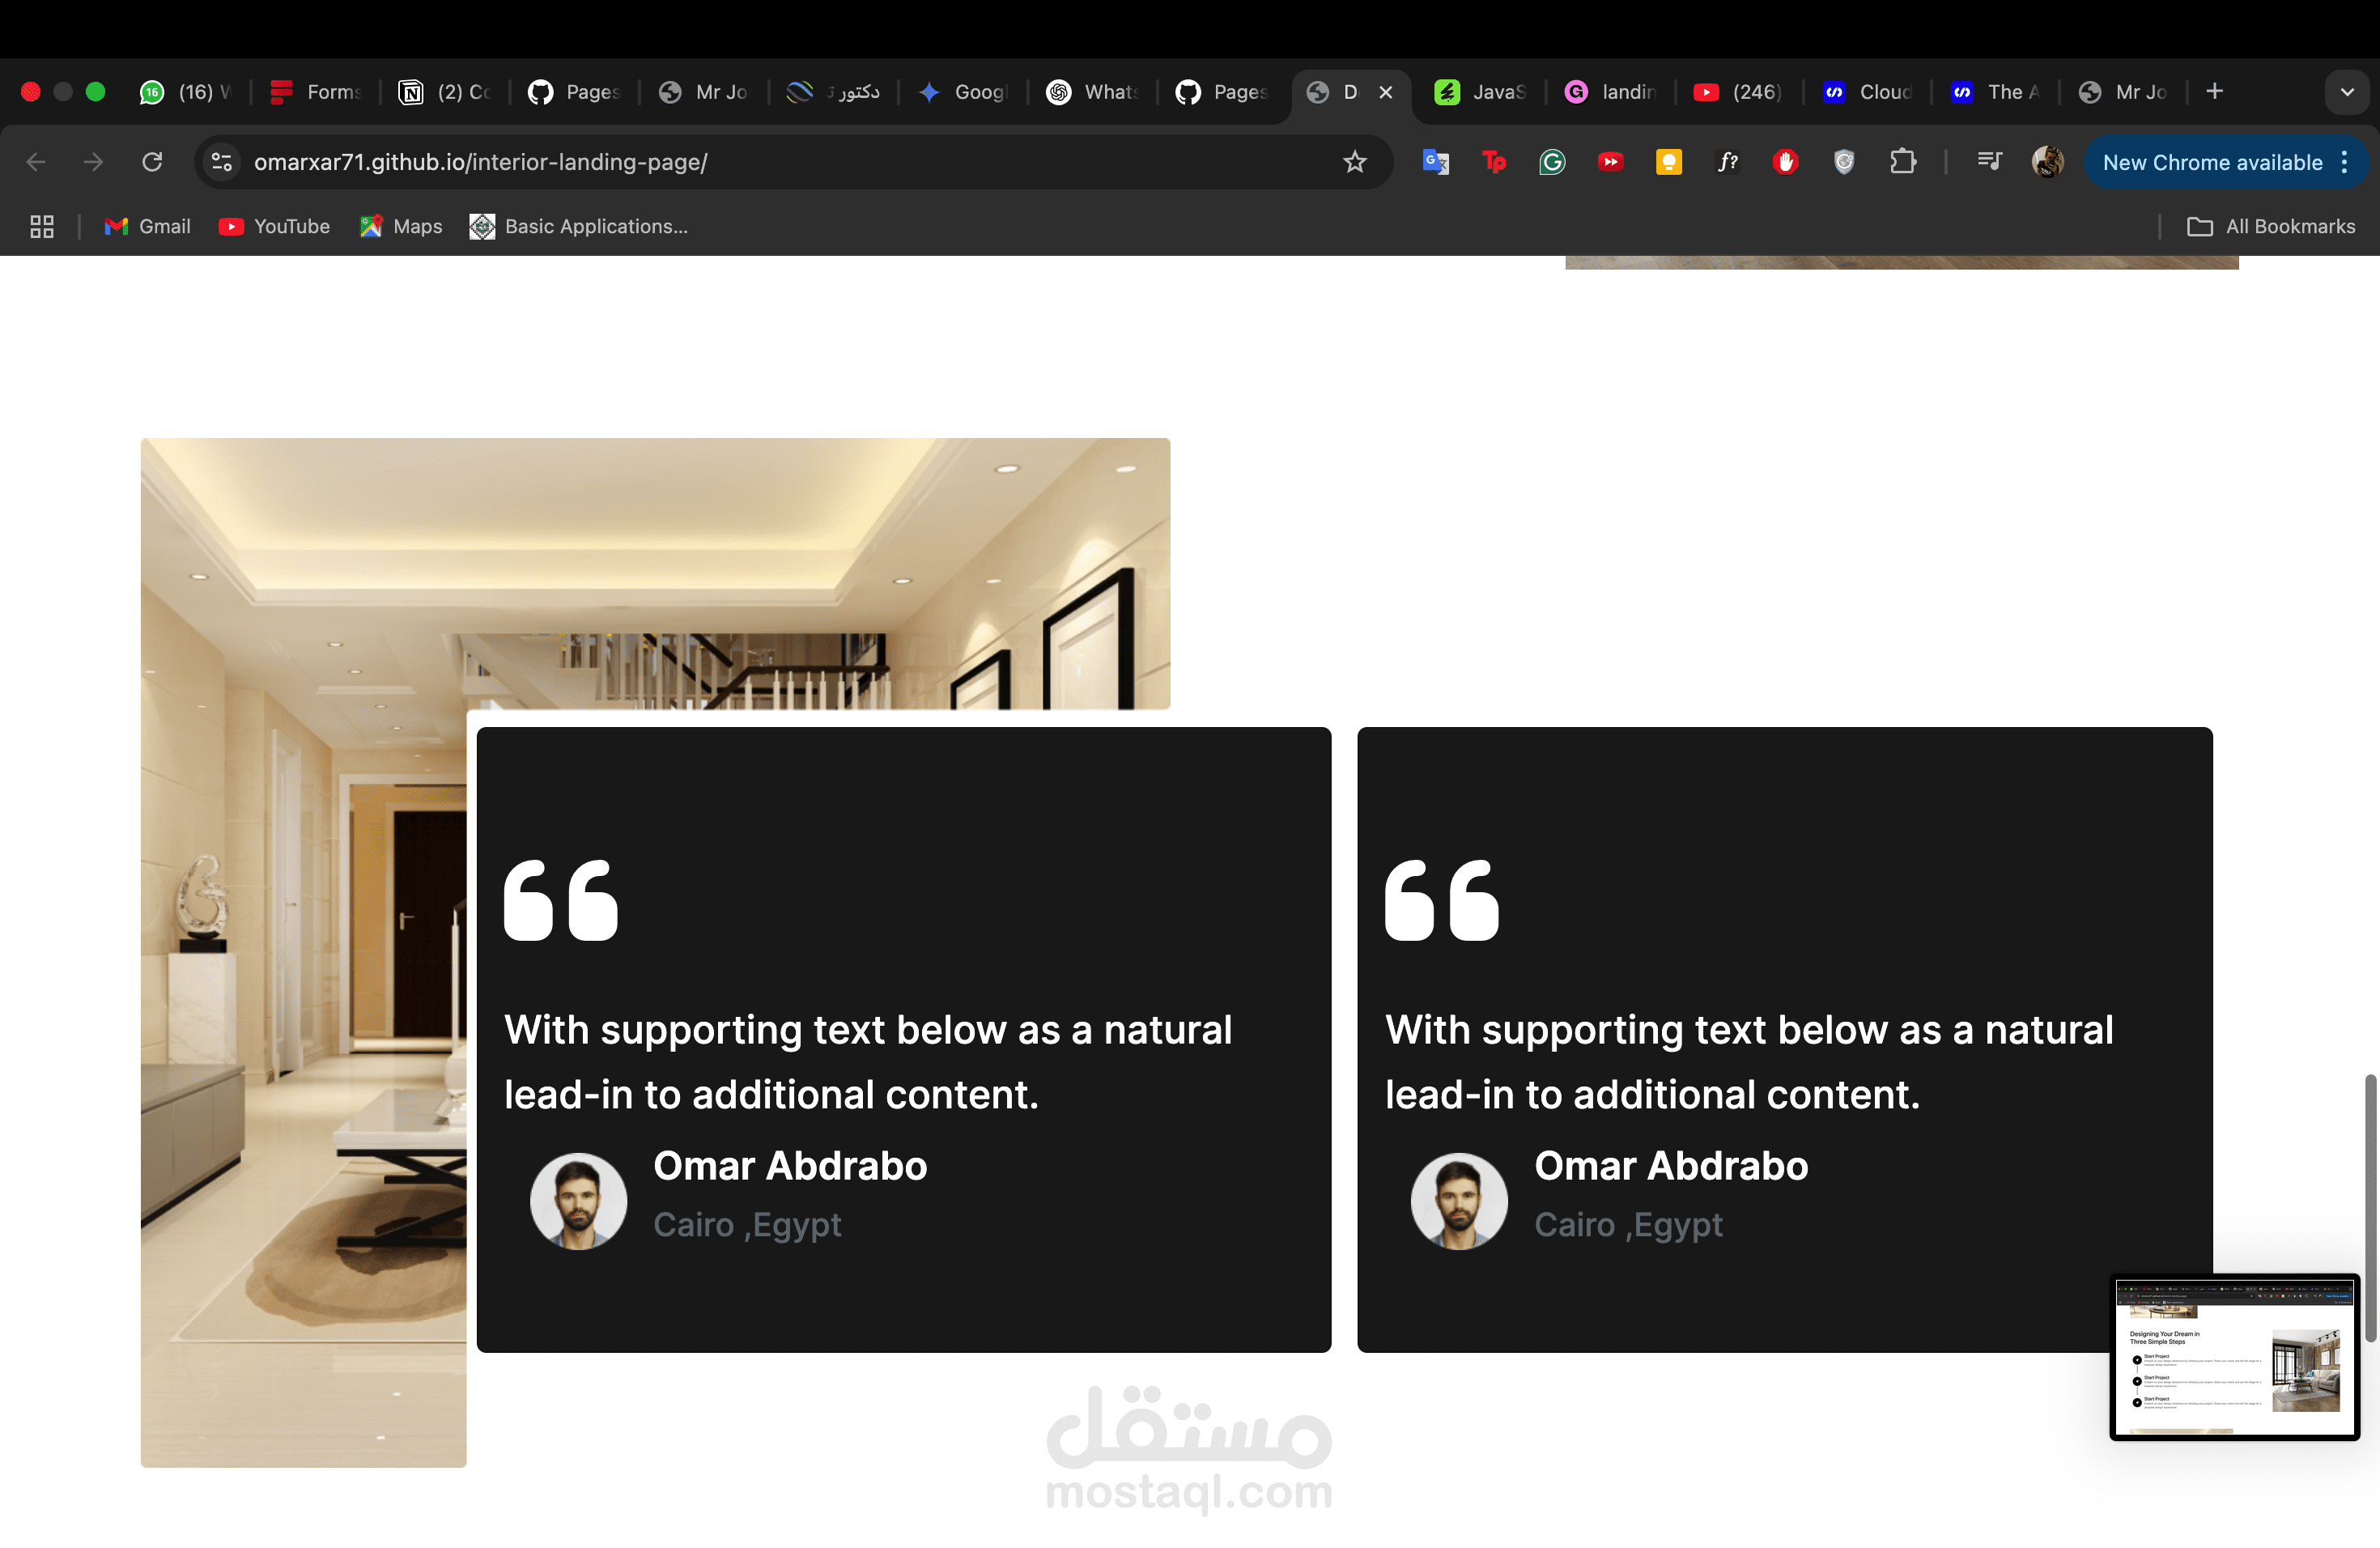This screenshot has width=2380, height=1548.
Task: Click the site information icon
Action: (x=222, y=162)
